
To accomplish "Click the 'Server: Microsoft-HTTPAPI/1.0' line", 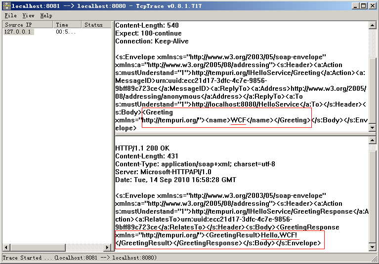I will (x=163, y=172).
